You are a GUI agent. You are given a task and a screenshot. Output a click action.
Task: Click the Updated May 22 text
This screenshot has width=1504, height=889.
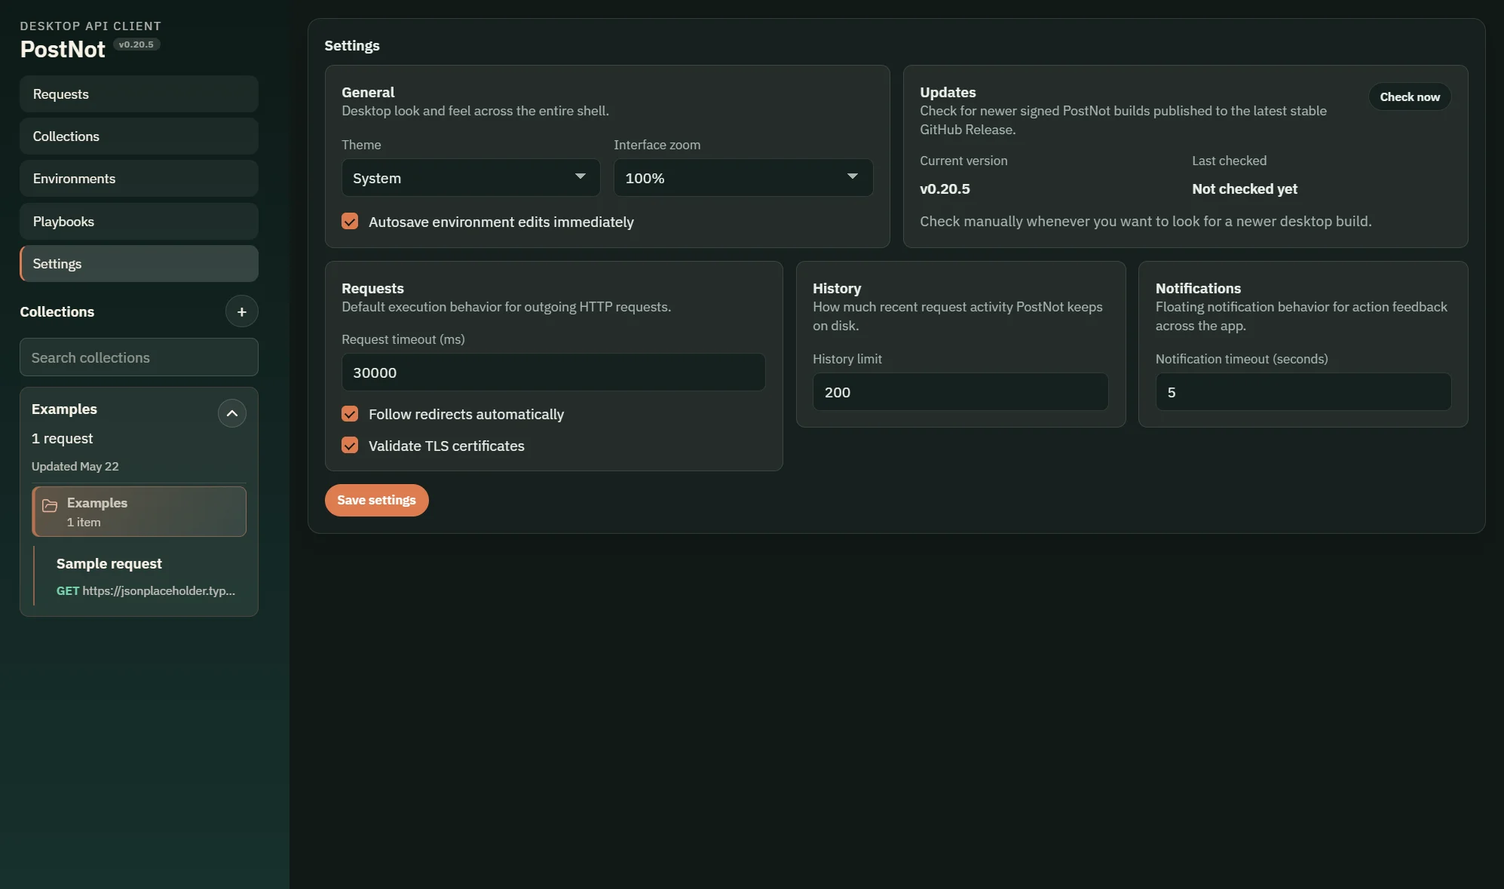click(x=75, y=466)
